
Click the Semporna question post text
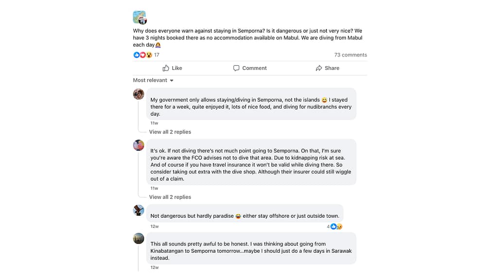[248, 38]
